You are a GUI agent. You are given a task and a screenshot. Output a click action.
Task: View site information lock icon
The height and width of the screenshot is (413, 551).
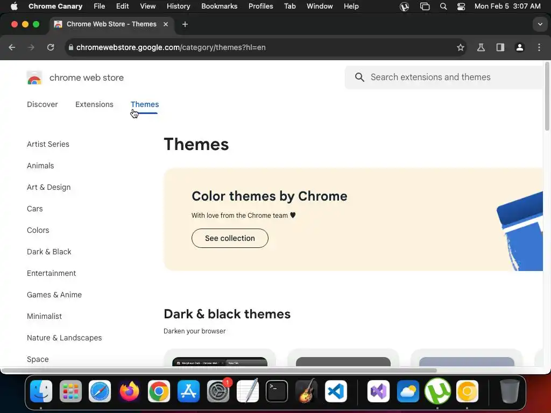point(71,47)
